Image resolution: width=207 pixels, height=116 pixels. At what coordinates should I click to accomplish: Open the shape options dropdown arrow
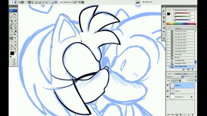[x=56, y=2]
